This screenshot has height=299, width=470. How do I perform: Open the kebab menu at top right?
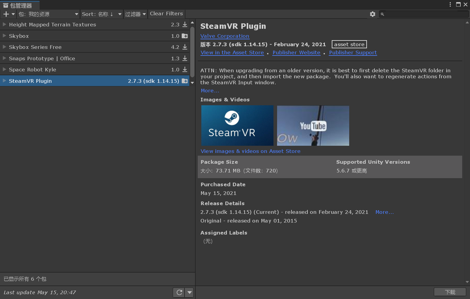click(x=450, y=4)
